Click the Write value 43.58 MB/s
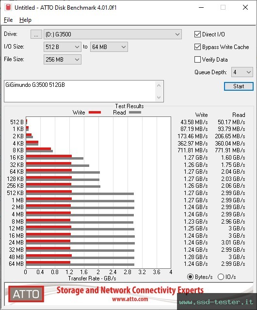257x310 pixels. coord(194,122)
